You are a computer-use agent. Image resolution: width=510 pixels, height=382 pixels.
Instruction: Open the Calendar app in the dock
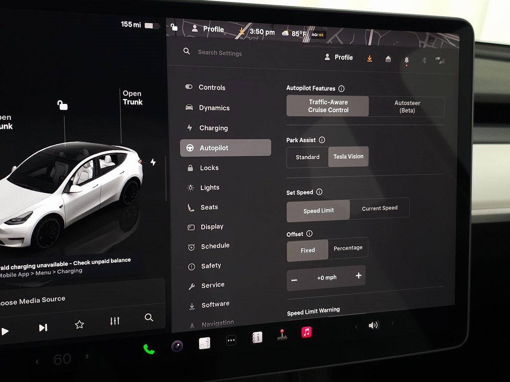tap(205, 343)
